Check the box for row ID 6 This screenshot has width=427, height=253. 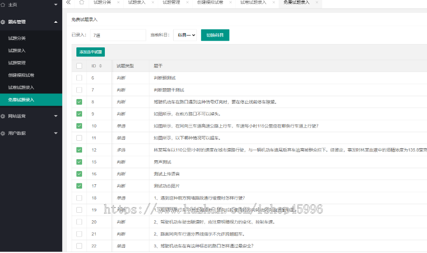(x=79, y=78)
